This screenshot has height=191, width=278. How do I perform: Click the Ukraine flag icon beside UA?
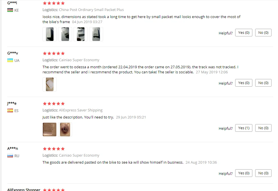coord(10,60)
